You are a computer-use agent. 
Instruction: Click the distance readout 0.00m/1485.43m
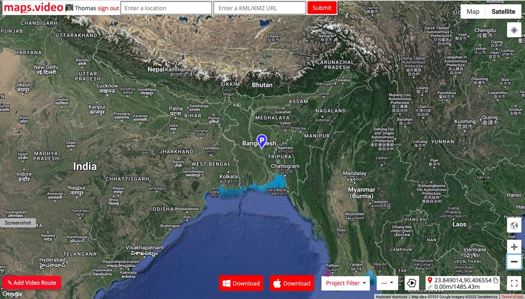[457, 287]
